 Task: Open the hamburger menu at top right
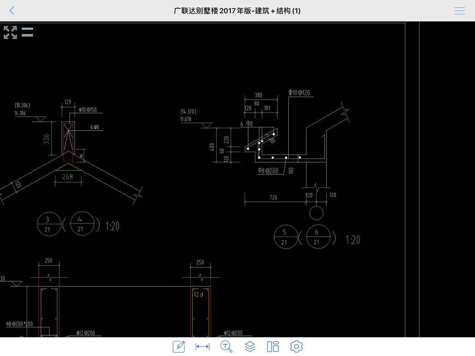(459, 11)
